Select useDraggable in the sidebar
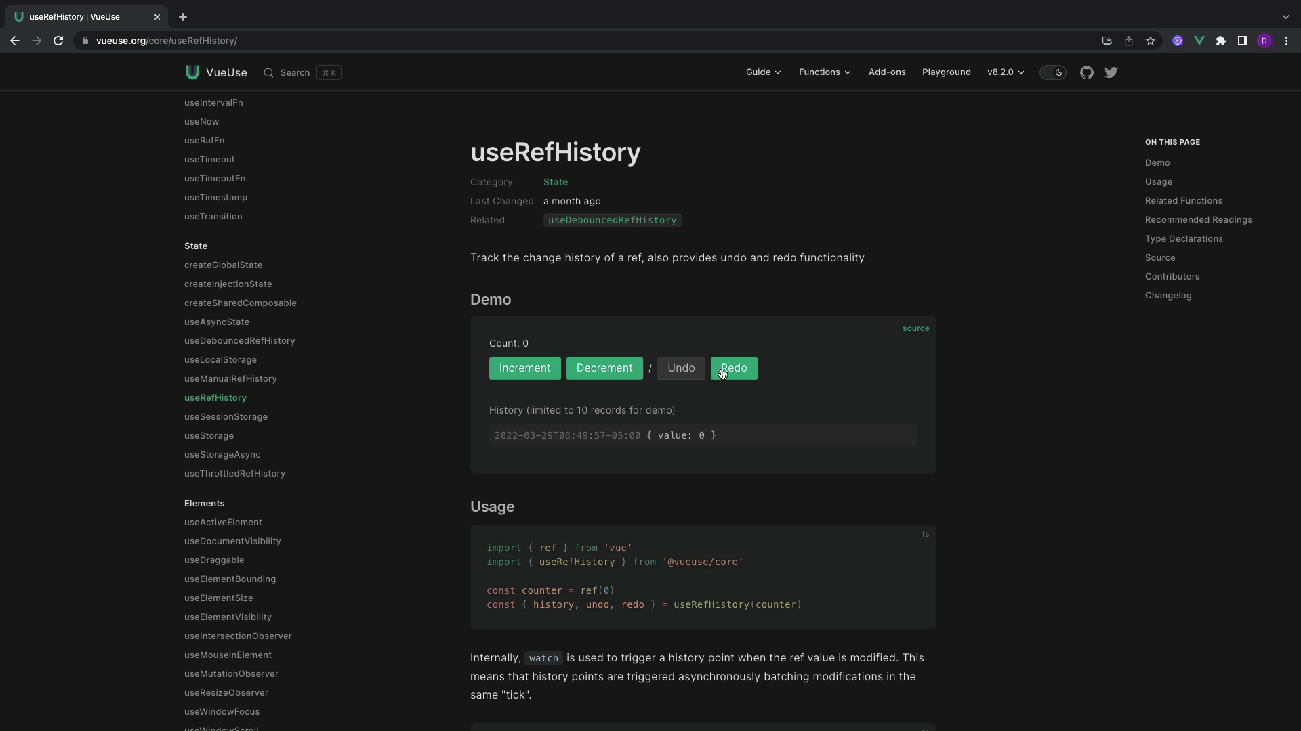Screen dimensions: 1301x731 tap(214, 560)
